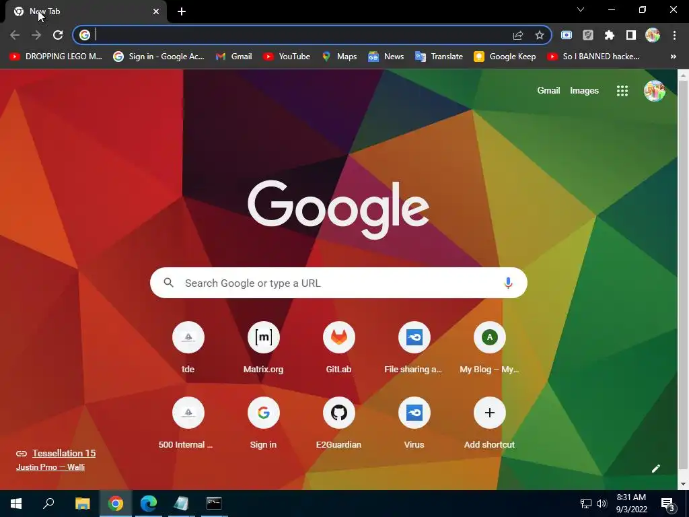Open the Matrix.org shortcut
Image resolution: width=689 pixels, height=517 pixels.
[263, 348]
